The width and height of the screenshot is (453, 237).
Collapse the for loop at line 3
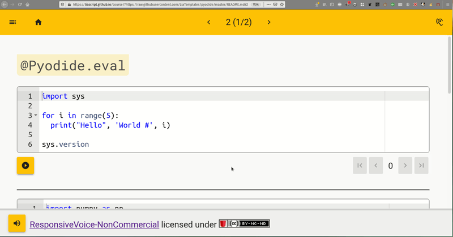(36, 115)
